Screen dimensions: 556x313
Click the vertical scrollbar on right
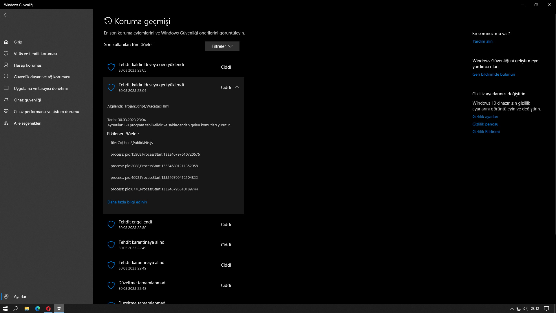(555, 125)
